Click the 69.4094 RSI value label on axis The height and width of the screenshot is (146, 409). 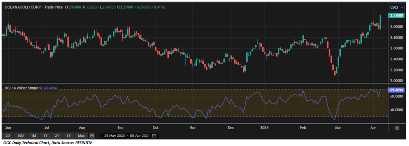pyautogui.click(x=397, y=90)
